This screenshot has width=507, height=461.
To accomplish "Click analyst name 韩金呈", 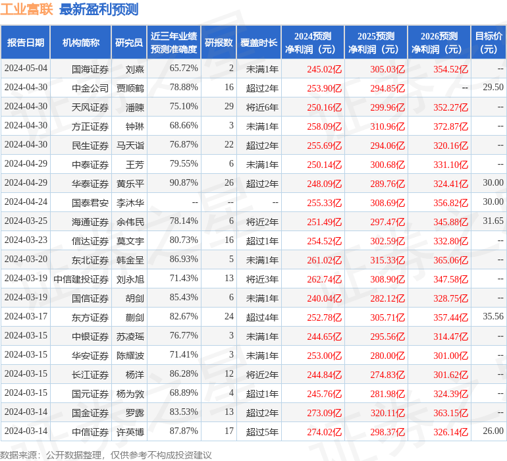I will (130, 260).
